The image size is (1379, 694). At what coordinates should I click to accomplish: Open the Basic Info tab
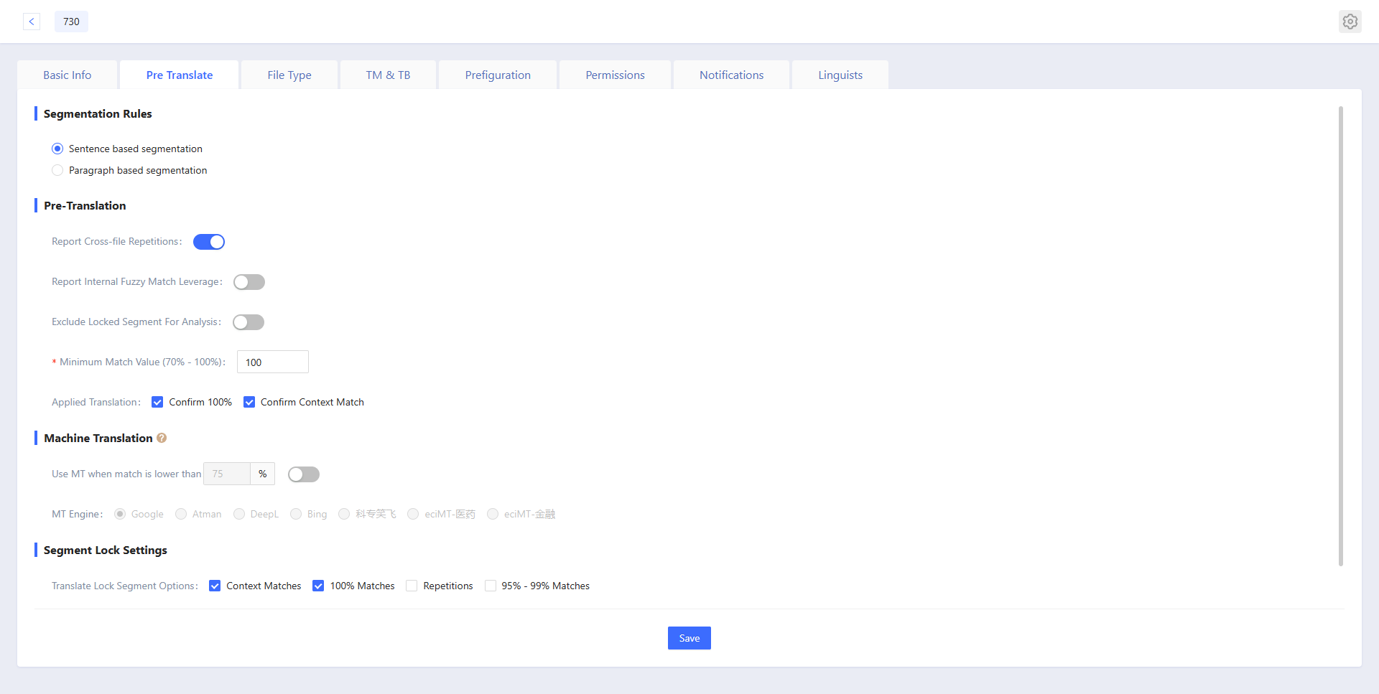pyautogui.click(x=68, y=75)
